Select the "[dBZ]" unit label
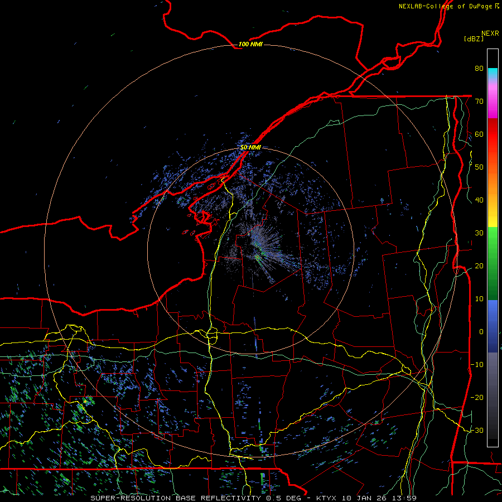This screenshot has height=502, width=502. coord(474,38)
